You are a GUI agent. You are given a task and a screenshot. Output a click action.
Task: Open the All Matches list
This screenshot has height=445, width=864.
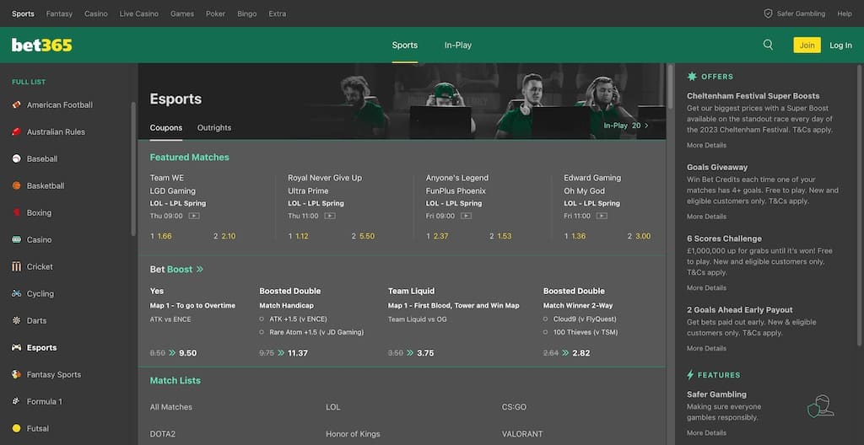(171, 407)
